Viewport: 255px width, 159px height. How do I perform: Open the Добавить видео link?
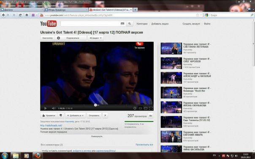(160, 24)
